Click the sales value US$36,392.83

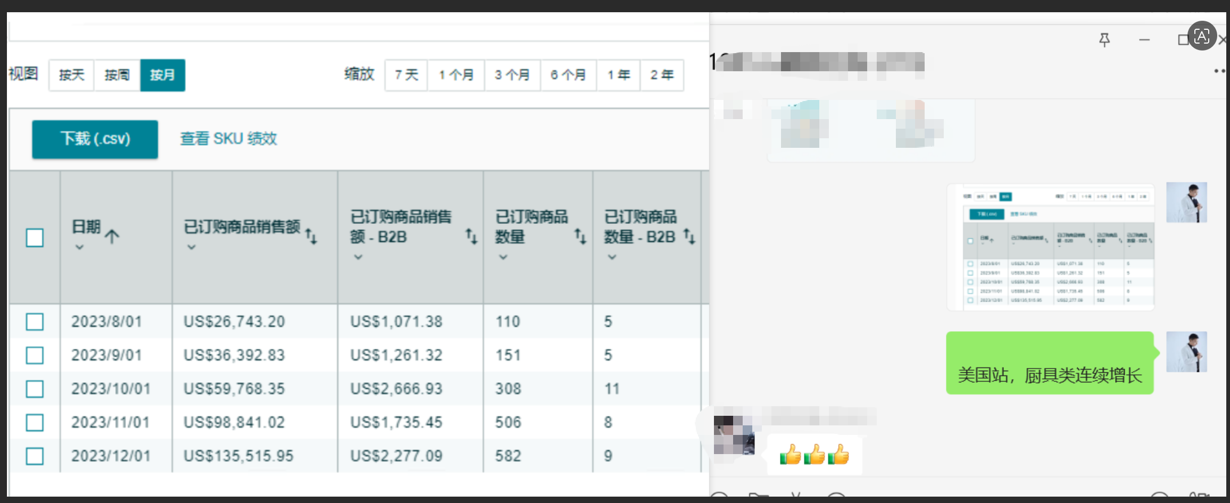pyautogui.click(x=234, y=355)
